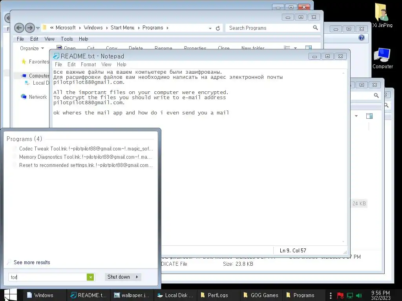Click the taskbar clock 9:56 PM
The width and height of the screenshot is (402, 301).
[x=381, y=295]
